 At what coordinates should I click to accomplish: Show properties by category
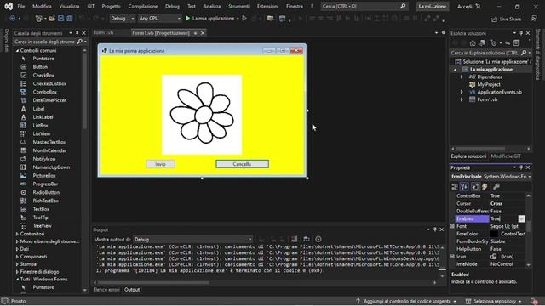coord(454,187)
